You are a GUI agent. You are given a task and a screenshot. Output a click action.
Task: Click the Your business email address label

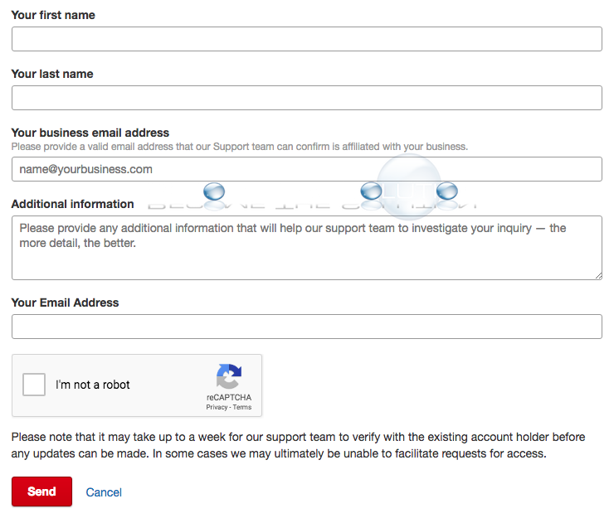point(90,133)
